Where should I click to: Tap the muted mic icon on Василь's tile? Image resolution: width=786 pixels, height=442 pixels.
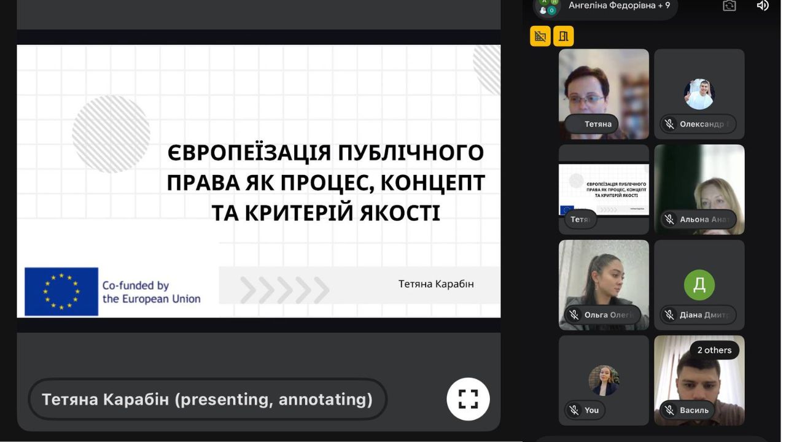(669, 410)
